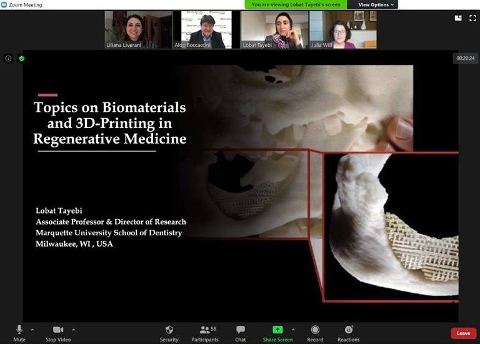Click the green Share Screen button
Image resolution: width=480 pixels, height=344 pixels.
tap(277, 333)
